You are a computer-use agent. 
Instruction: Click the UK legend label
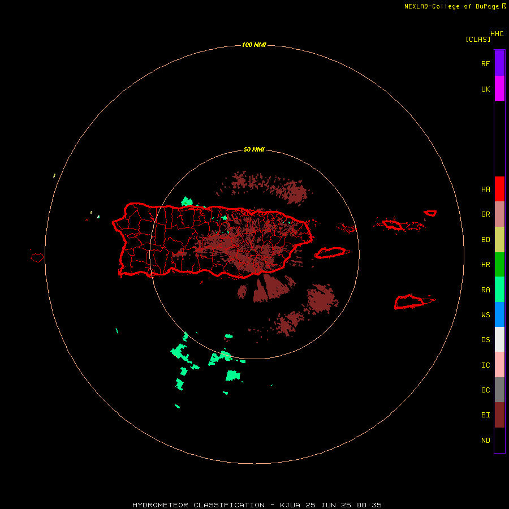485,89
